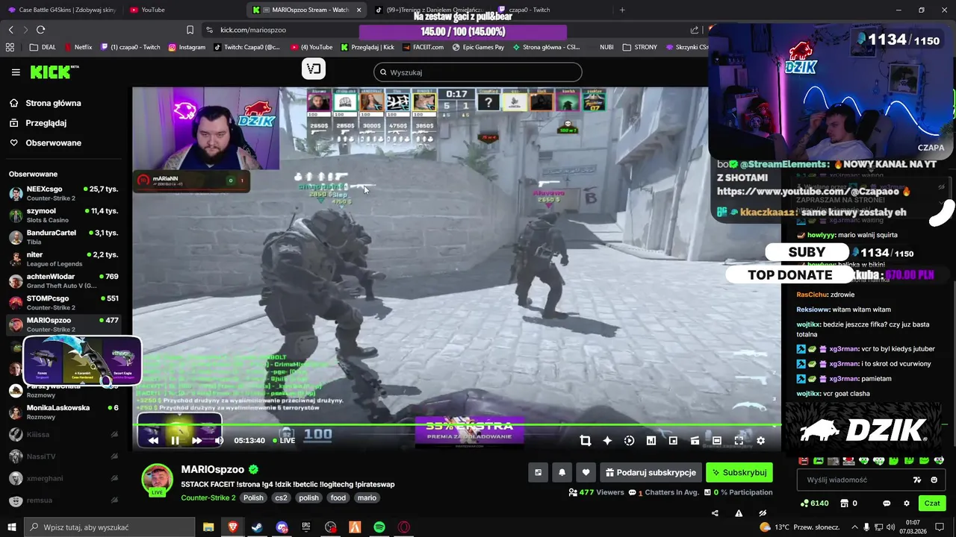
Task: Pause the stream playback
Action: click(x=175, y=440)
